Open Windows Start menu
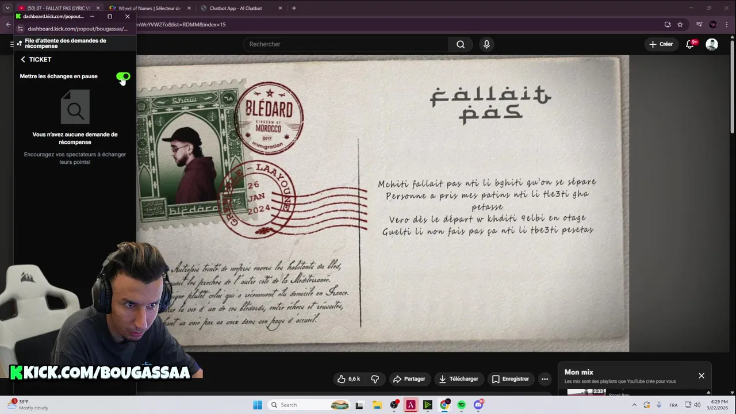Screen dimensions: 736x414 click(x=257, y=405)
